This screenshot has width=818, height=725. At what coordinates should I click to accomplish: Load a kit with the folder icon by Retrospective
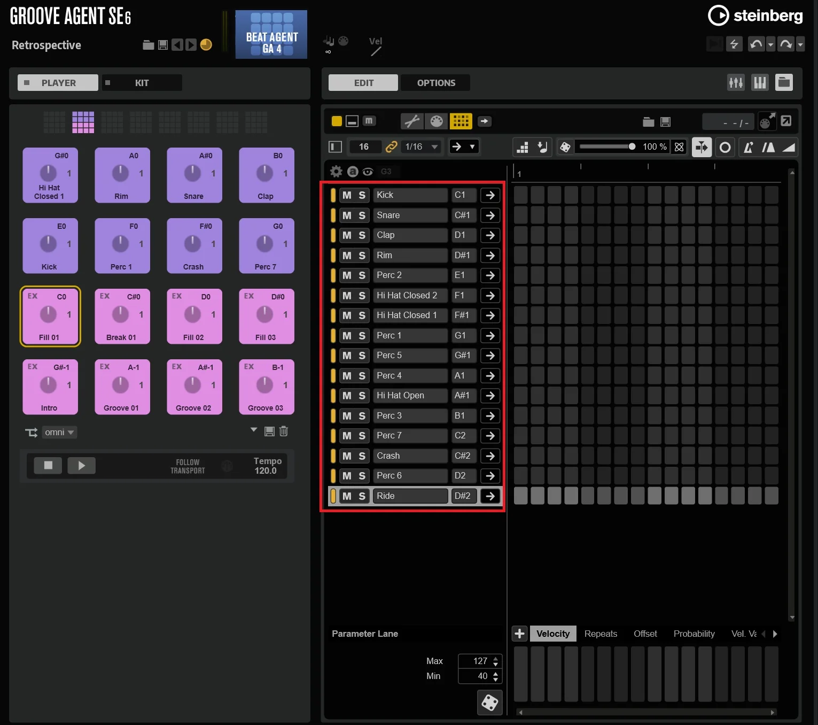pos(149,45)
